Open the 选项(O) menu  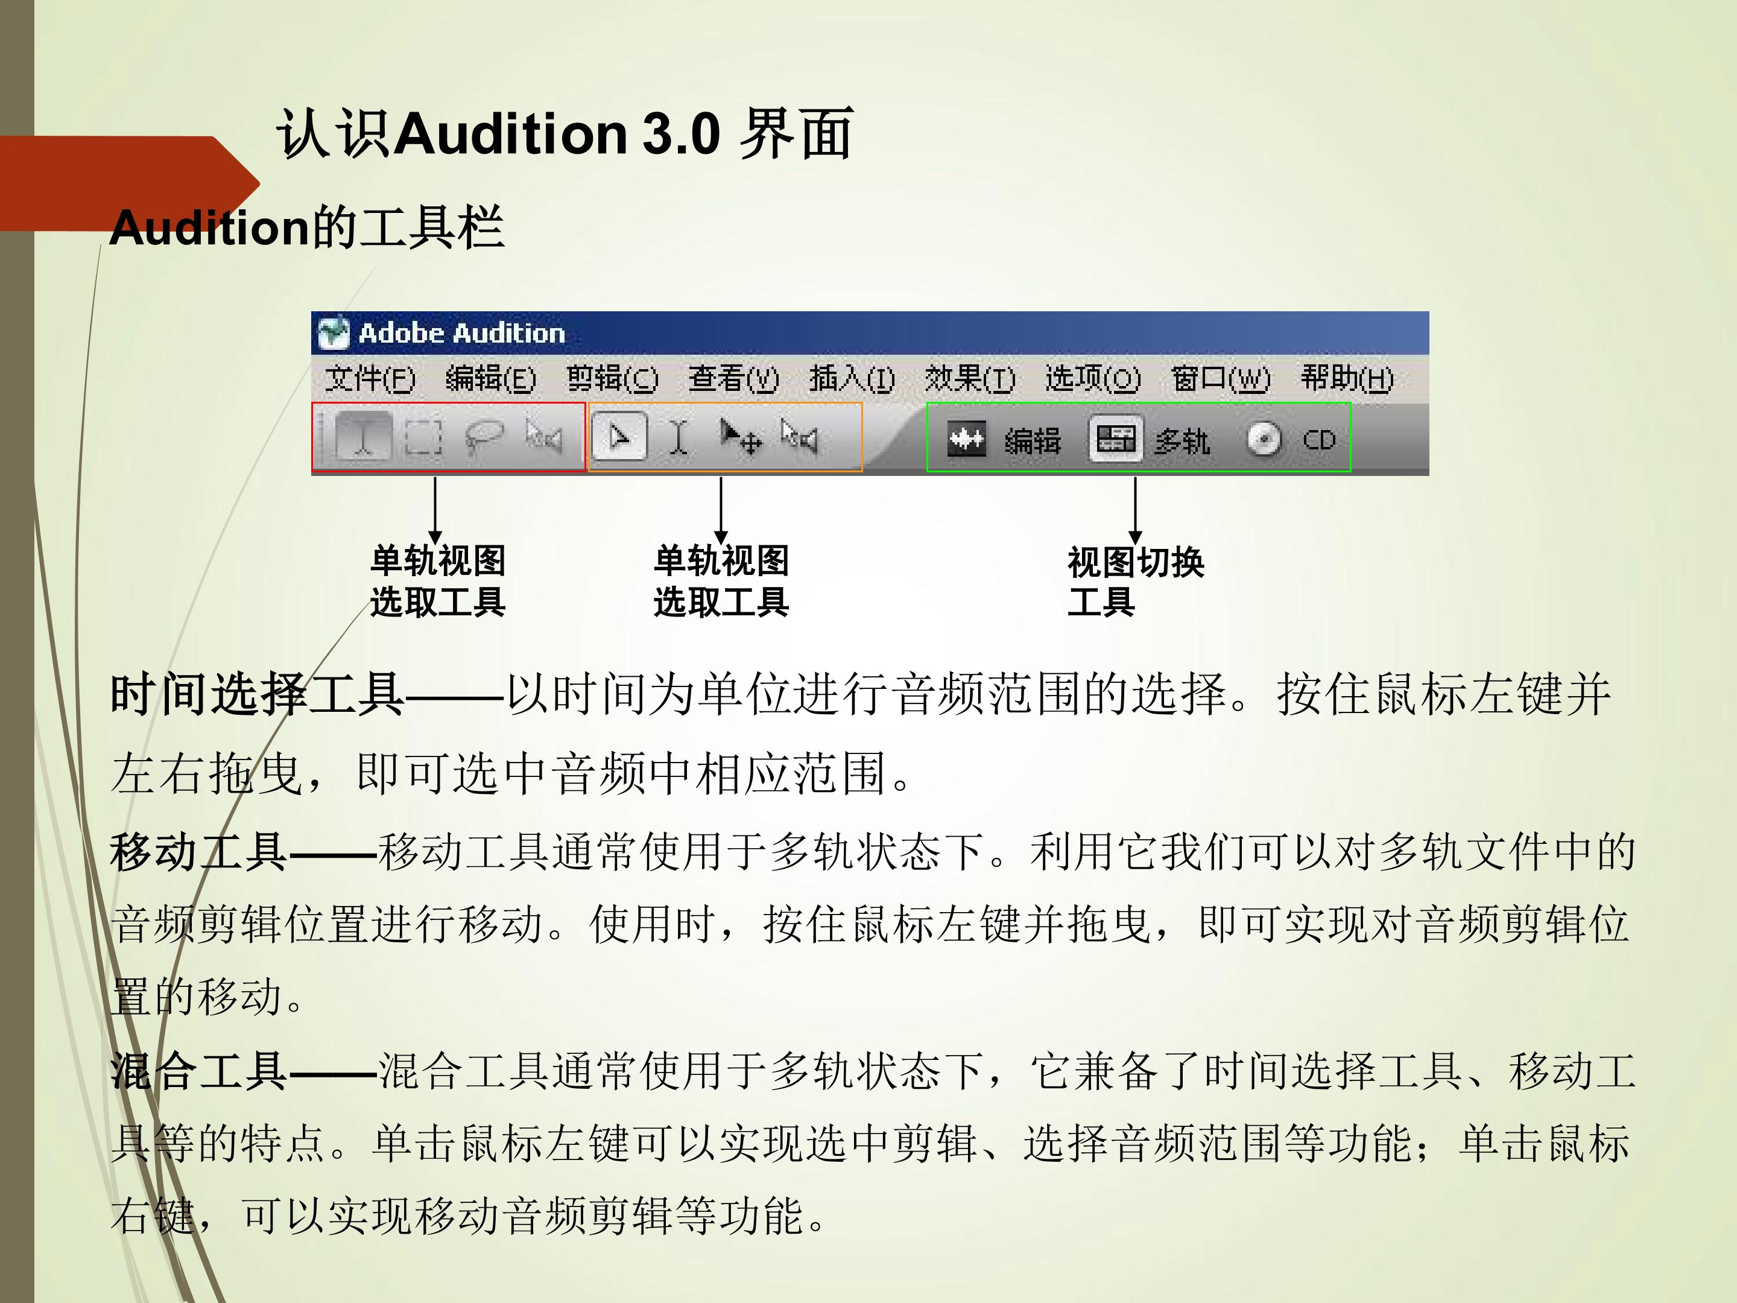[1092, 379]
